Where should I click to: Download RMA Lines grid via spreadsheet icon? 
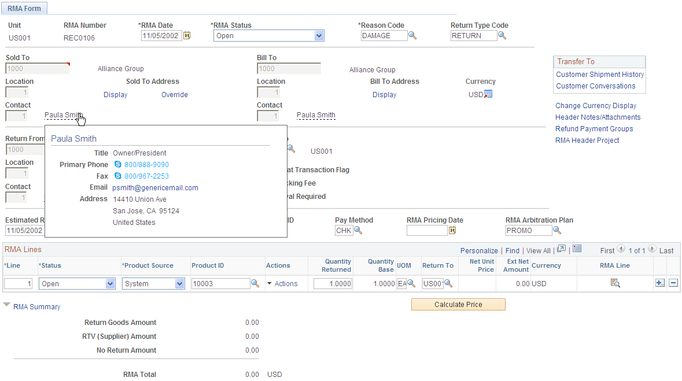click(576, 249)
